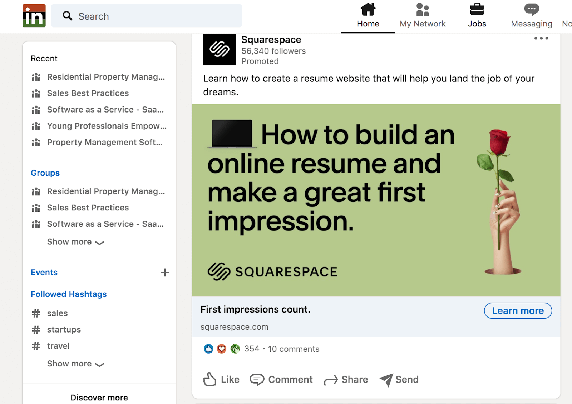Expand Show more under Groups
The image size is (572, 404).
point(75,242)
